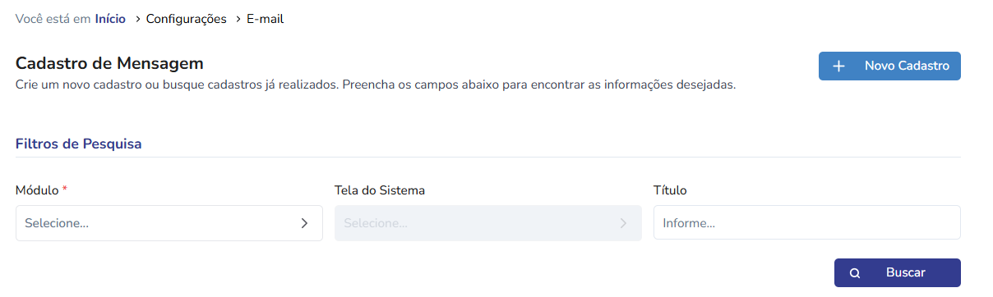Click the red required asterisk beside Módulo

[65, 190]
